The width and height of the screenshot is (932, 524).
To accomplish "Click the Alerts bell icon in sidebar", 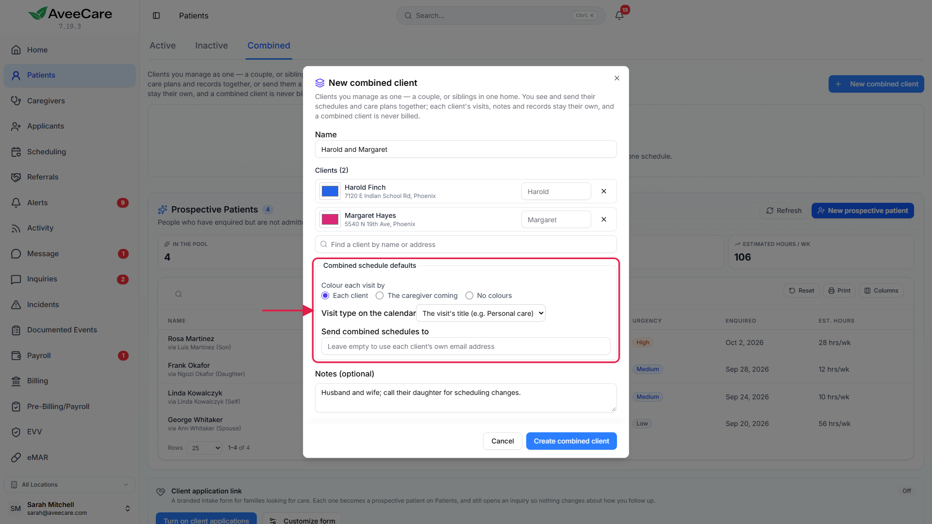I will 16,203.
